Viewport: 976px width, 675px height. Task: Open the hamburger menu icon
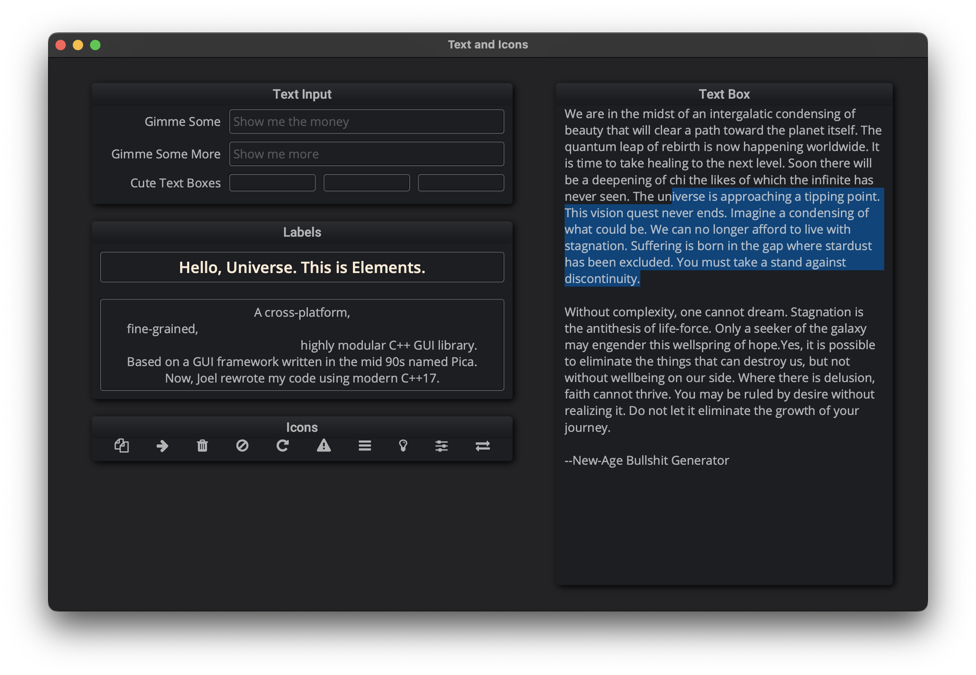coord(364,446)
